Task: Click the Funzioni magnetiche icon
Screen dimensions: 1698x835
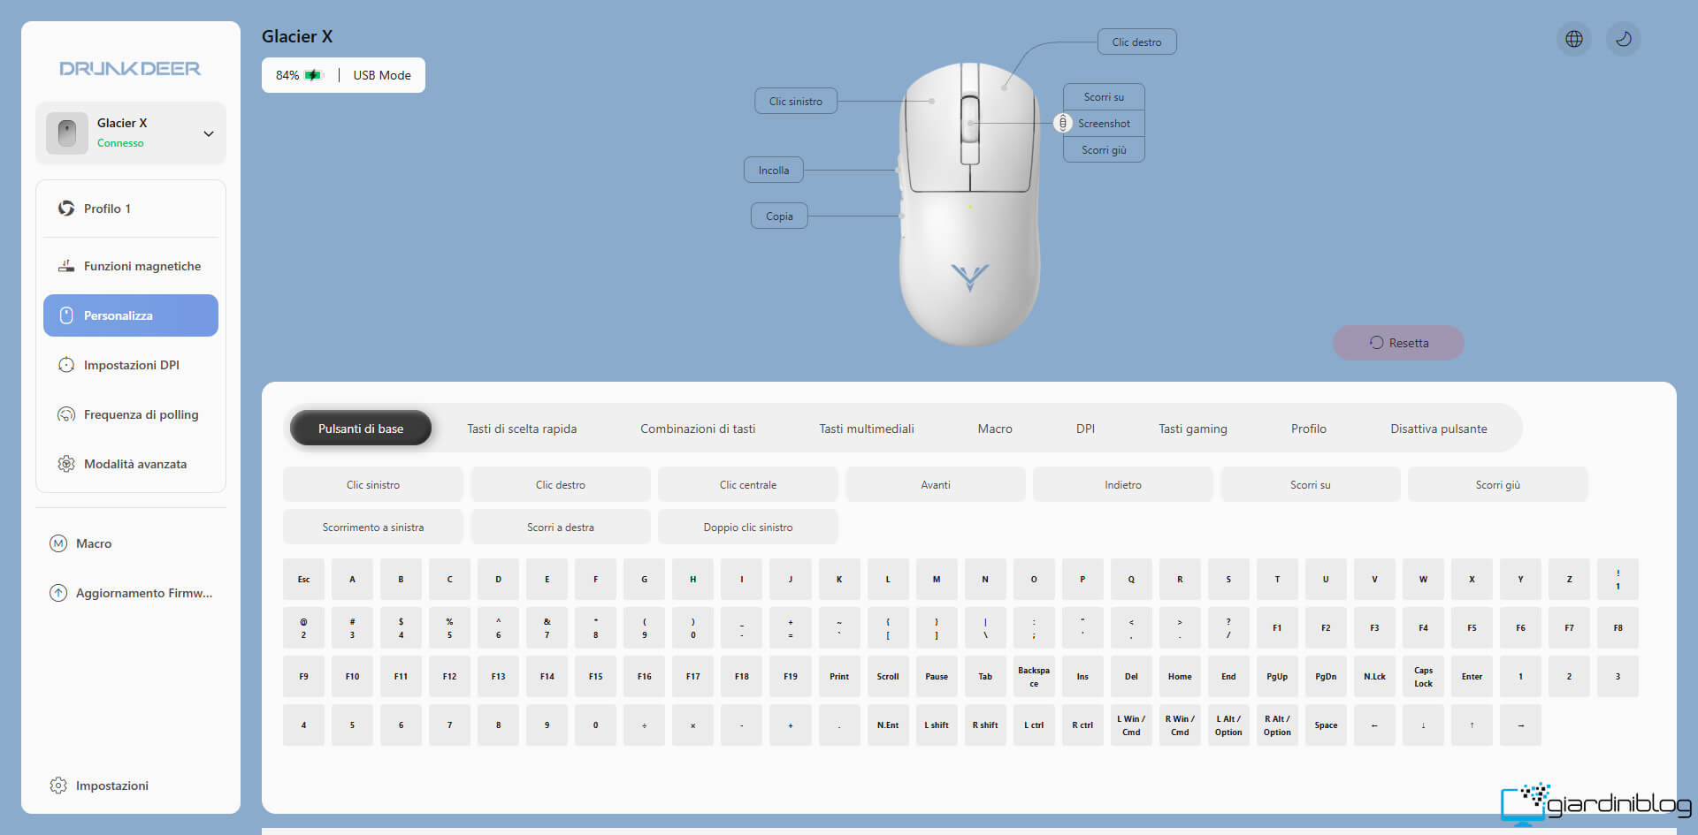Action: pos(66,266)
